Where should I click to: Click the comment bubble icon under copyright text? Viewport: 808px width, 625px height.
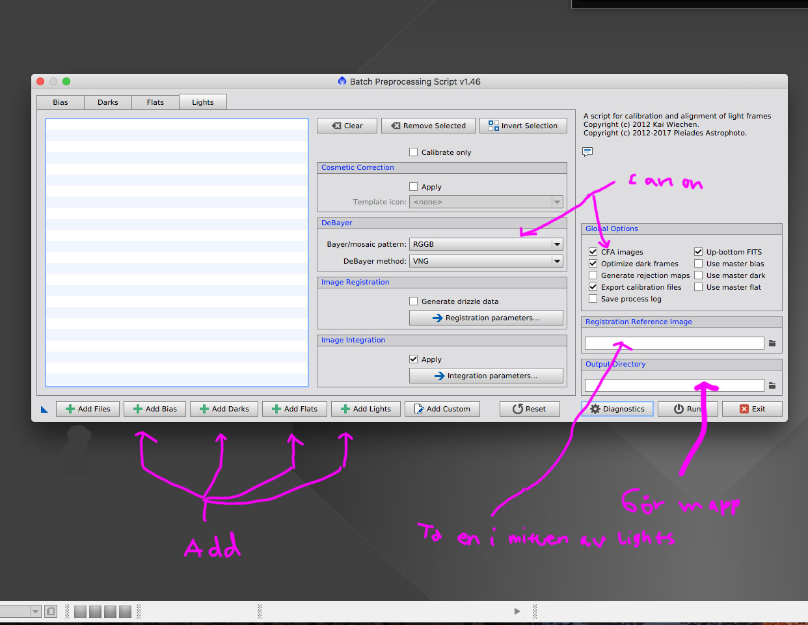pyautogui.click(x=587, y=152)
